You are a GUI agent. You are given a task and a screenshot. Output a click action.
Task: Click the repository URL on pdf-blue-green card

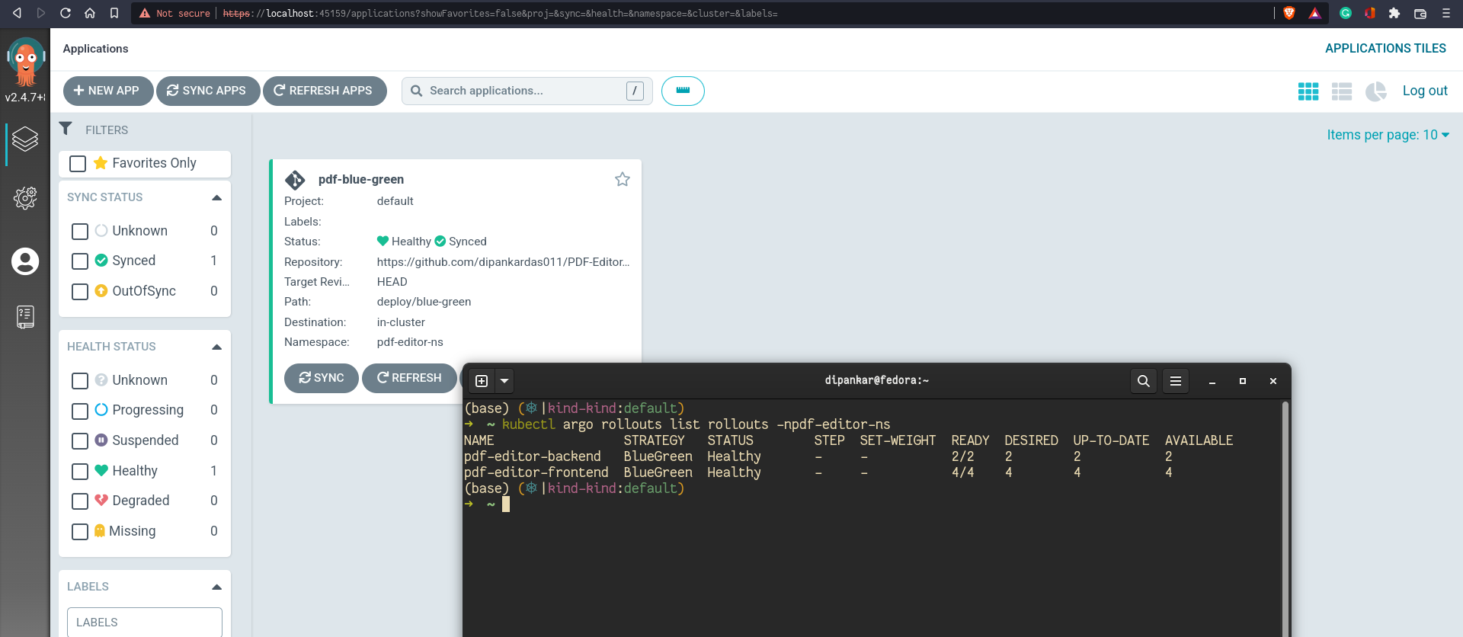[503, 262]
